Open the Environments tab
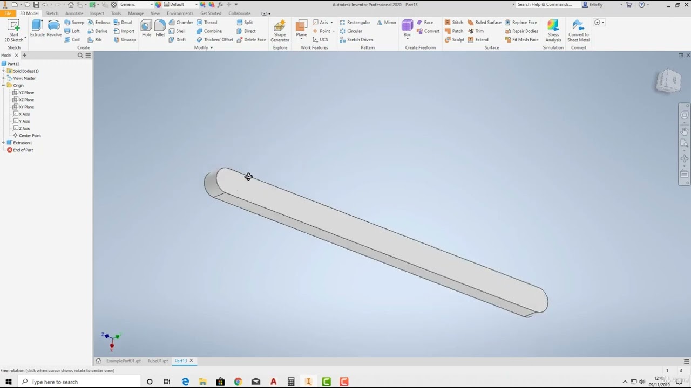691x388 pixels. tap(180, 13)
